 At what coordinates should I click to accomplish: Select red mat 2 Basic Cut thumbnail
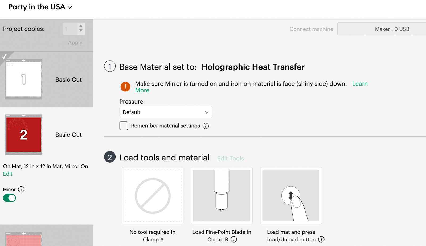tap(23, 135)
